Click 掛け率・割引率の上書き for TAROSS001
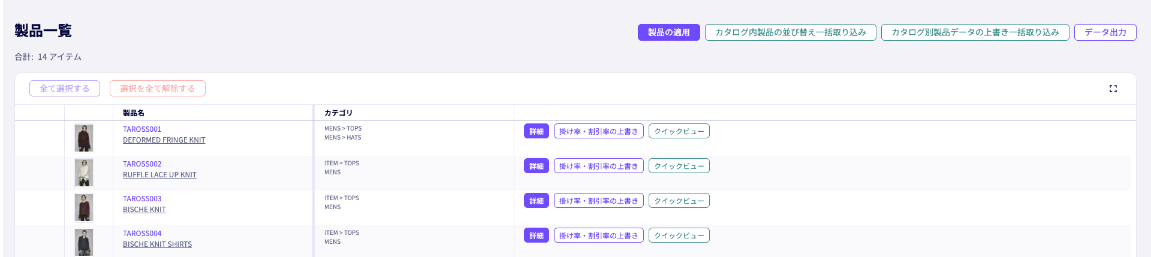The width and height of the screenshot is (1151, 257). pos(599,131)
